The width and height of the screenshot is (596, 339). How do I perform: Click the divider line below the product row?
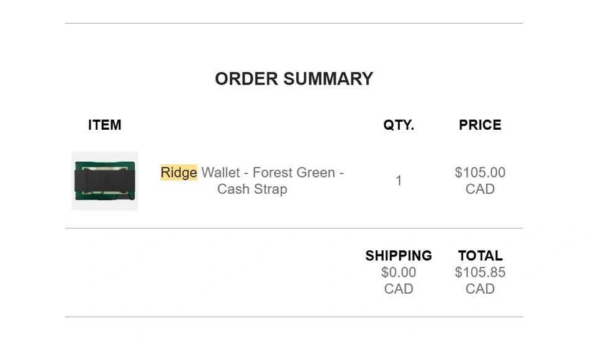[294, 228]
